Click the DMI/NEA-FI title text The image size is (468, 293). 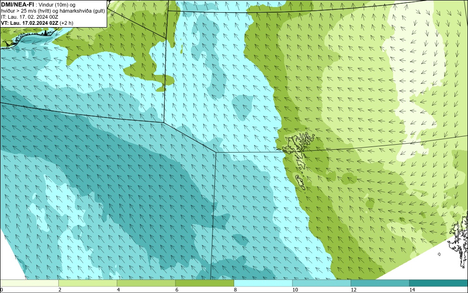coord(17,5)
